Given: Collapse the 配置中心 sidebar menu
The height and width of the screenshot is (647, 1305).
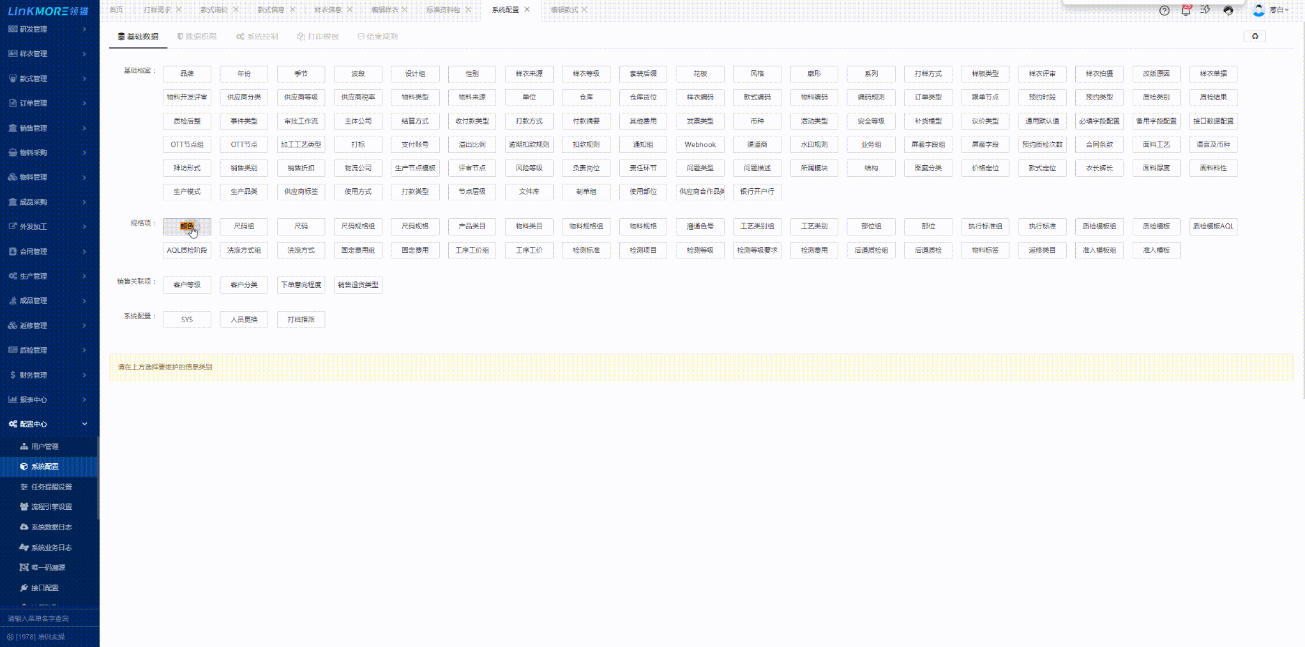Looking at the screenshot, I should coord(84,424).
